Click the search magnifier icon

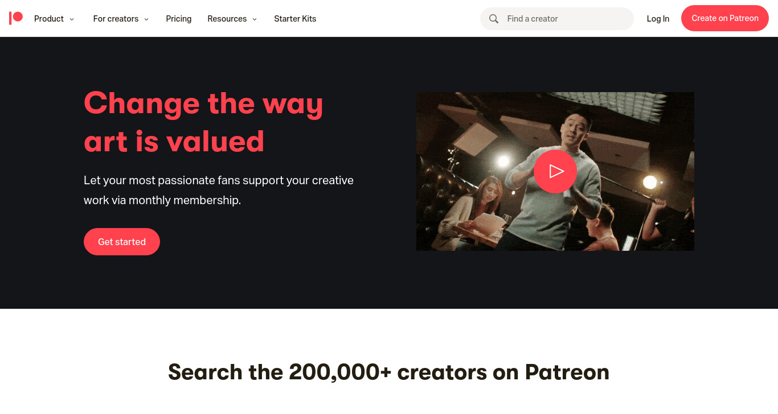pyautogui.click(x=494, y=19)
